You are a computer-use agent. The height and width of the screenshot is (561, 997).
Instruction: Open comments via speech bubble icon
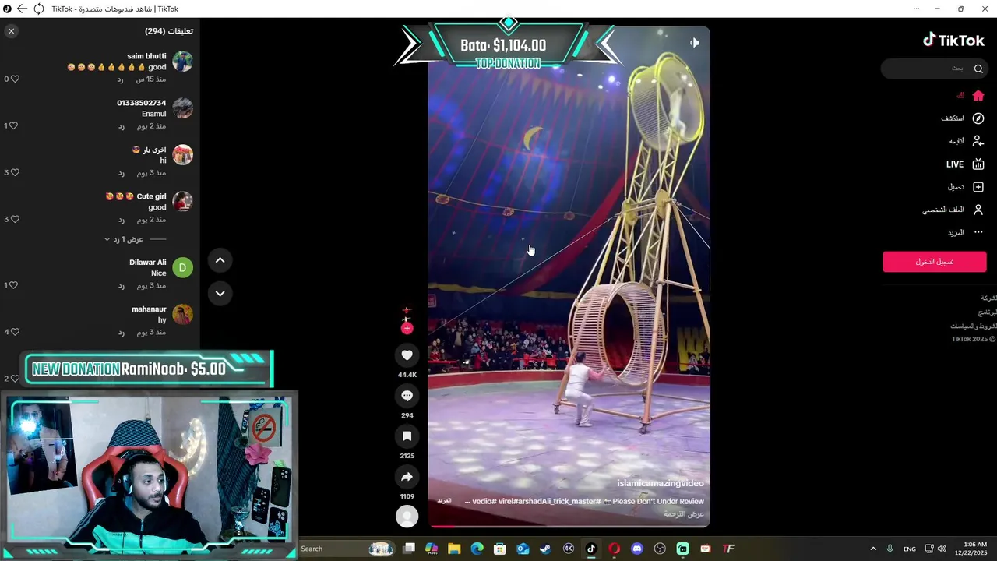407,396
